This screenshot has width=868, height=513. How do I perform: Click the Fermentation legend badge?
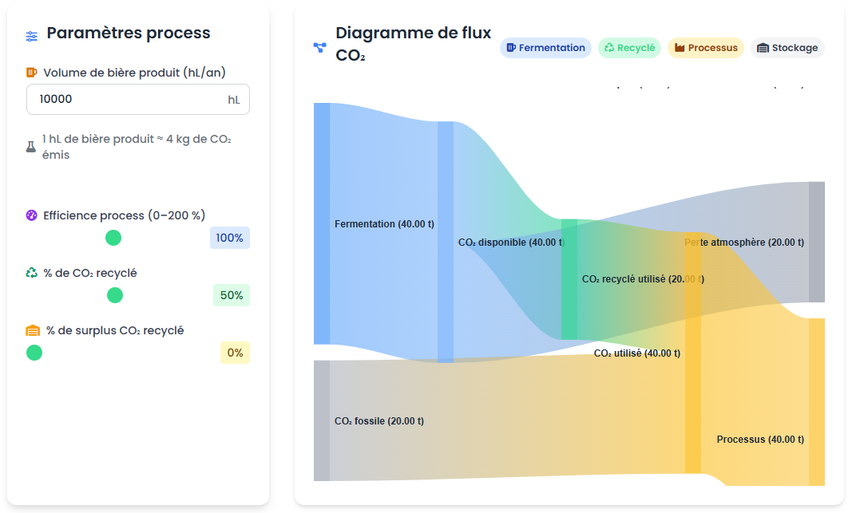coord(545,48)
